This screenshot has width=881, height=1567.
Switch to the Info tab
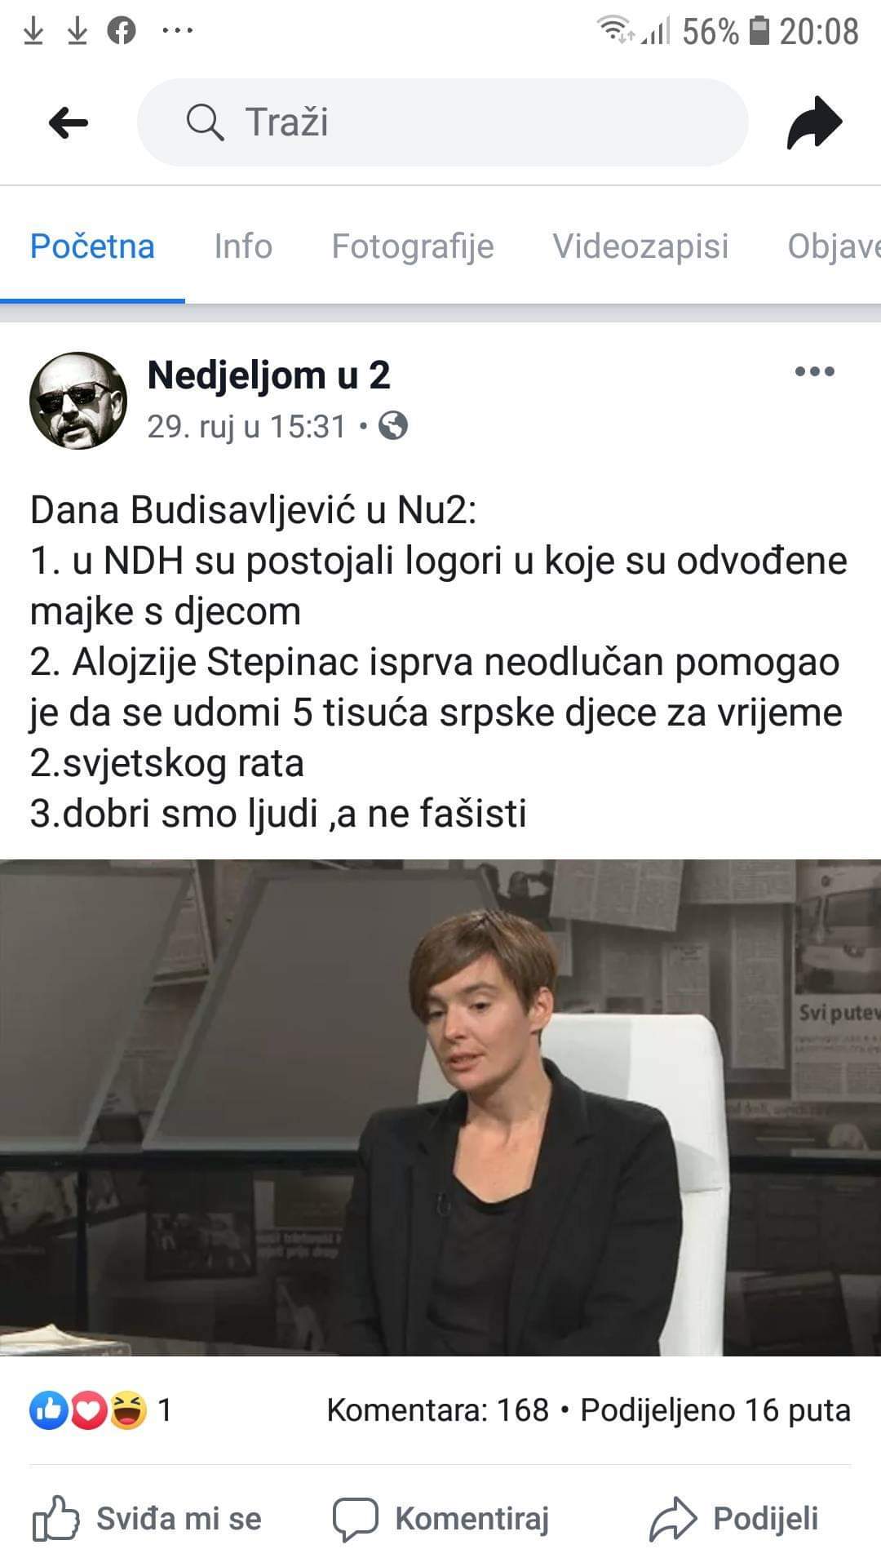click(x=243, y=246)
